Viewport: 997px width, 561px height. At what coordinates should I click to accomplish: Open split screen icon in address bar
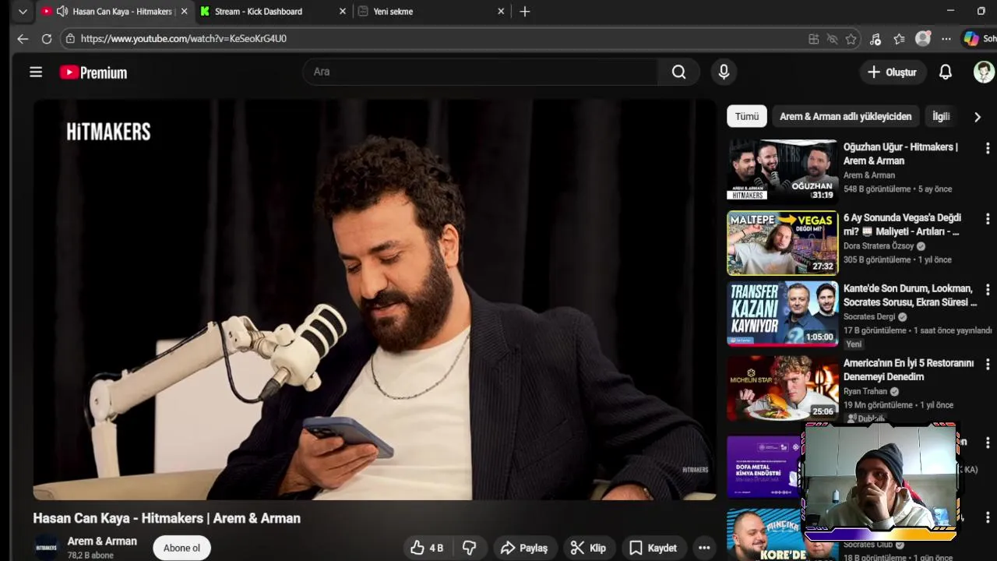tap(813, 39)
